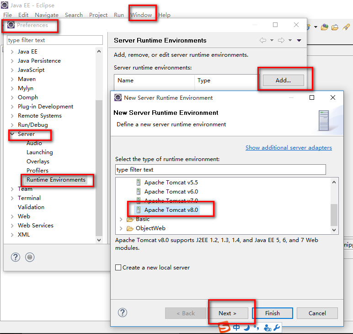Open the Window menu
The height and width of the screenshot is (334, 353).
click(x=141, y=15)
